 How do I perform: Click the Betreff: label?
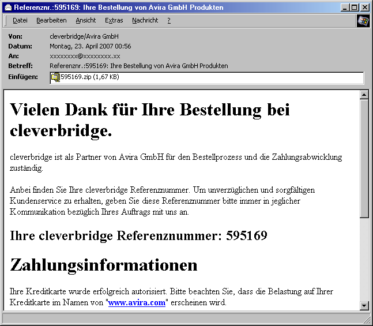[x=20, y=66]
